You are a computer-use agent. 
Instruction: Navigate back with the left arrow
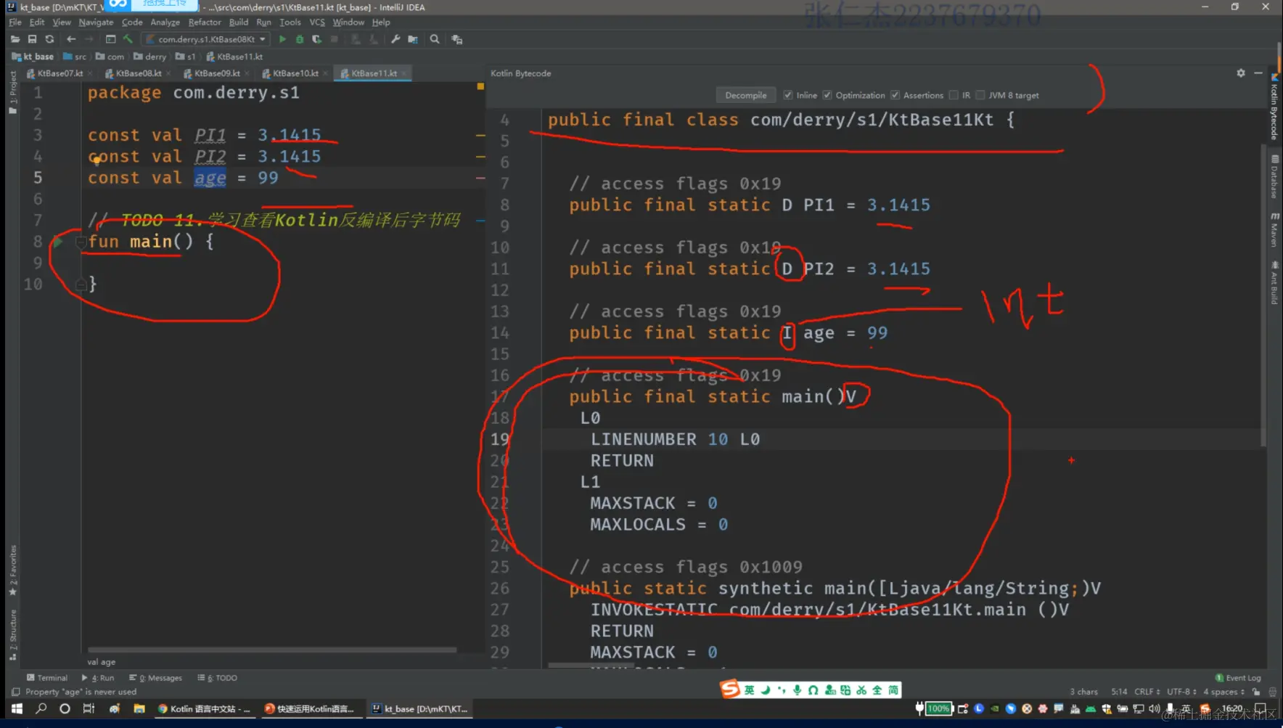click(71, 39)
